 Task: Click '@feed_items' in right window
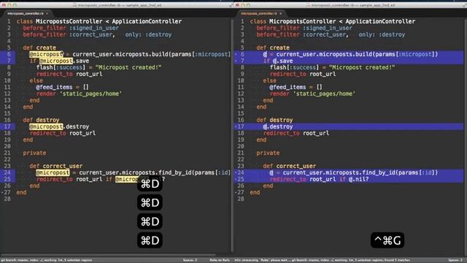[287, 87]
